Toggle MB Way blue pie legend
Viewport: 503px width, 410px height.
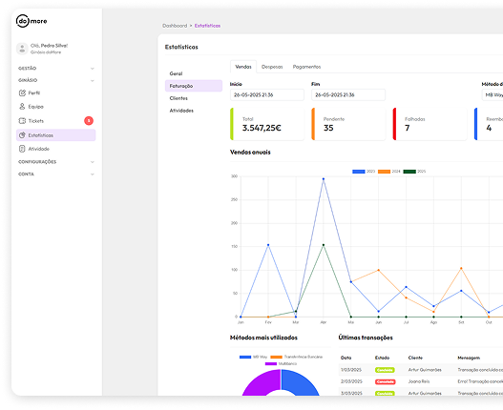click(x=245, y=357)
